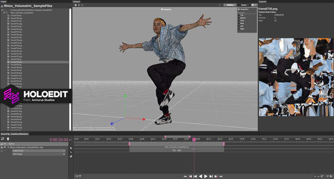This screenshot has height=179, width=334.
Task: Click the Load Asset button
Action: pos(18,151)
